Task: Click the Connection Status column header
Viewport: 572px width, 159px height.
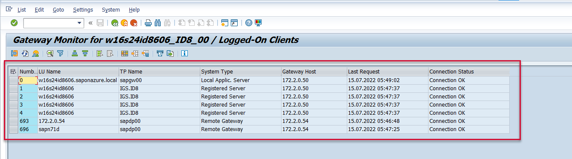Action: 468,72
